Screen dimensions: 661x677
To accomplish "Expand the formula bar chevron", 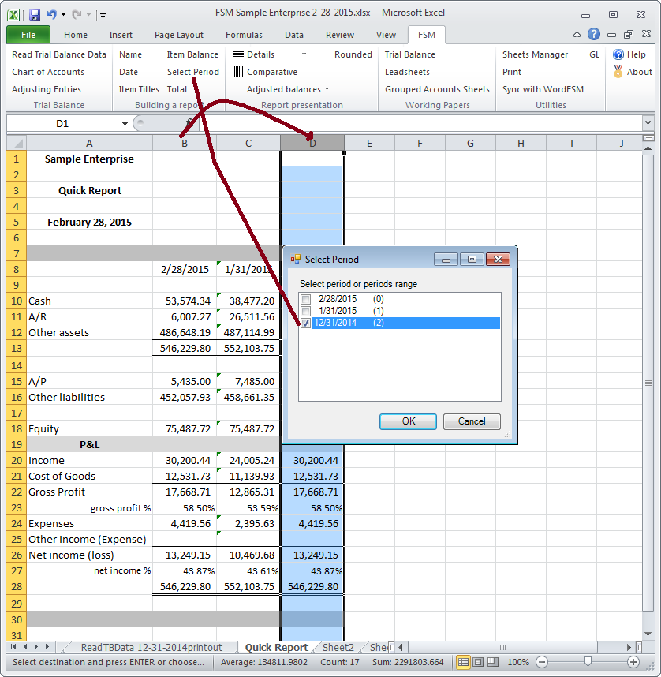I will tap(648, 124).
